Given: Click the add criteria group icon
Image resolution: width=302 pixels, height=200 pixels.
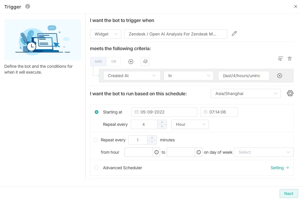Looking at the screenshot, I should point(145,62).
